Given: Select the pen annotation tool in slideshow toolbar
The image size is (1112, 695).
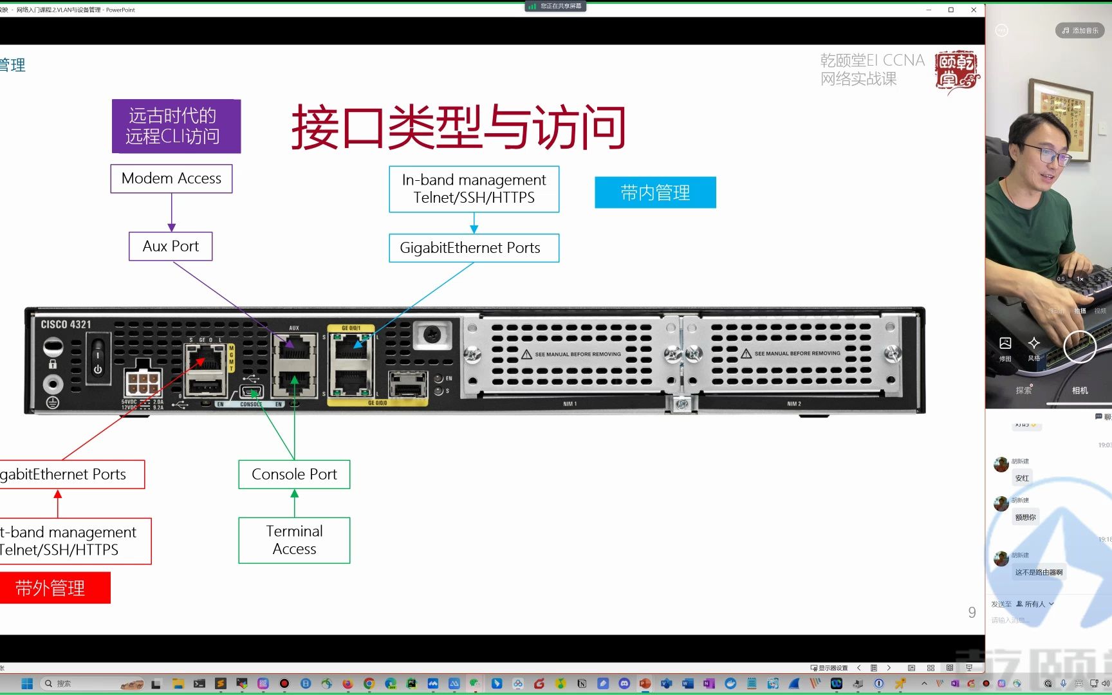Looking at the screenshot, I should (x=875, y=668).
